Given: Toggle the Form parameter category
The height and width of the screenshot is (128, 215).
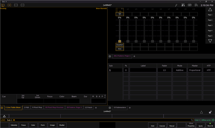Looking at the screenshot, I should 43,125.
